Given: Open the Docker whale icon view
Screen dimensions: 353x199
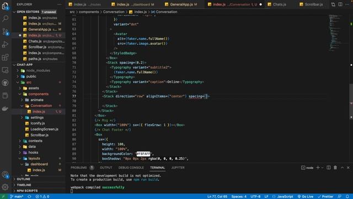Looking at the screenshot, I should tap(5, 108).
